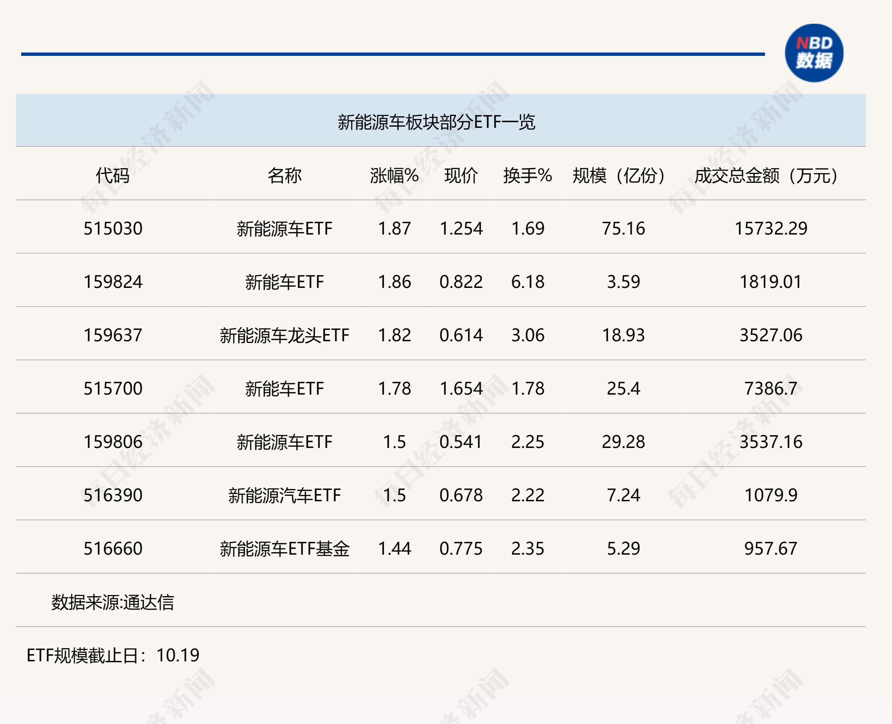Click the name 新能源车ETF基金
This screenshot has width=892, height=724.
(285, 549)
